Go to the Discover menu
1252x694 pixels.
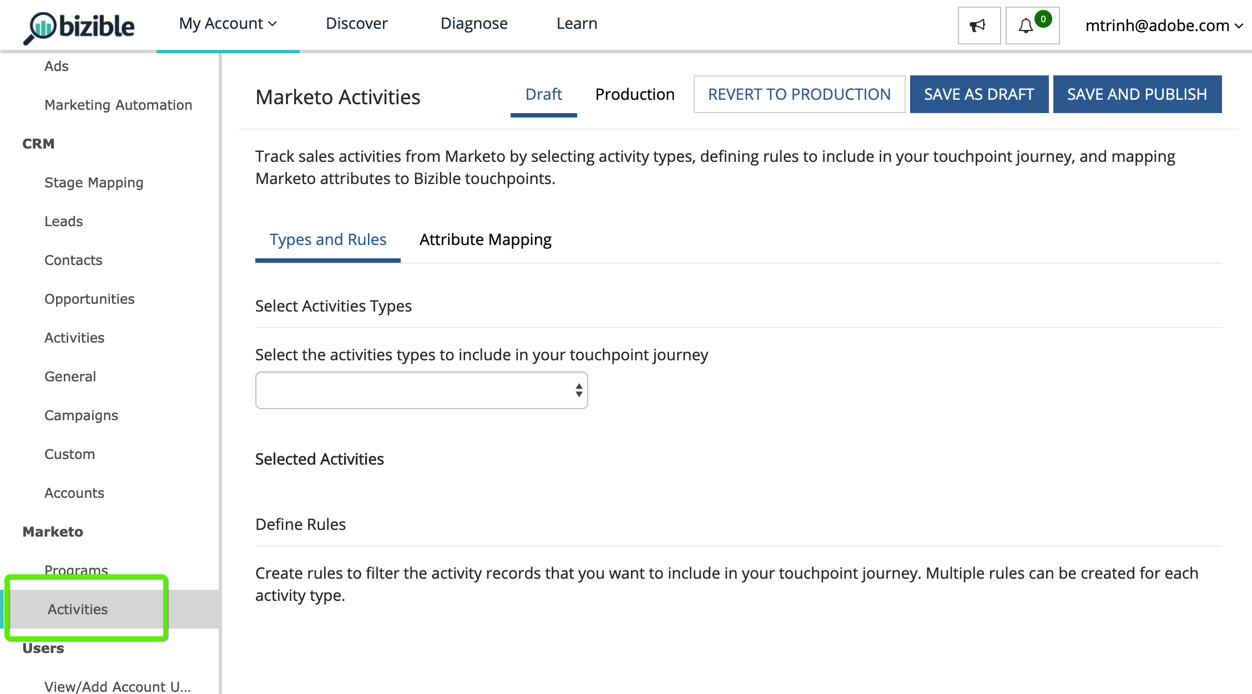pyautogui.click(x=356, y=24)
